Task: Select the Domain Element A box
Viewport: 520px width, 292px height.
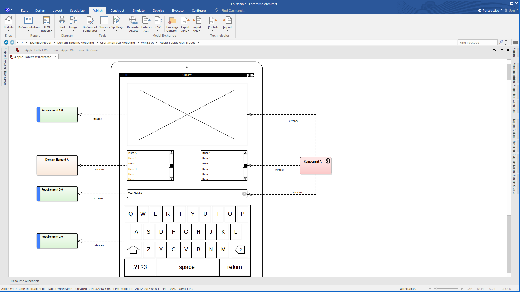Action: [57, 165]
